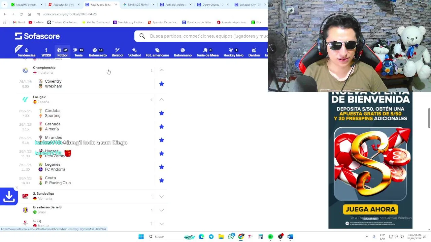Viewport: 431px width, 242px height.
Task: Click the search magnifier icon
Action: coord(142,36)
